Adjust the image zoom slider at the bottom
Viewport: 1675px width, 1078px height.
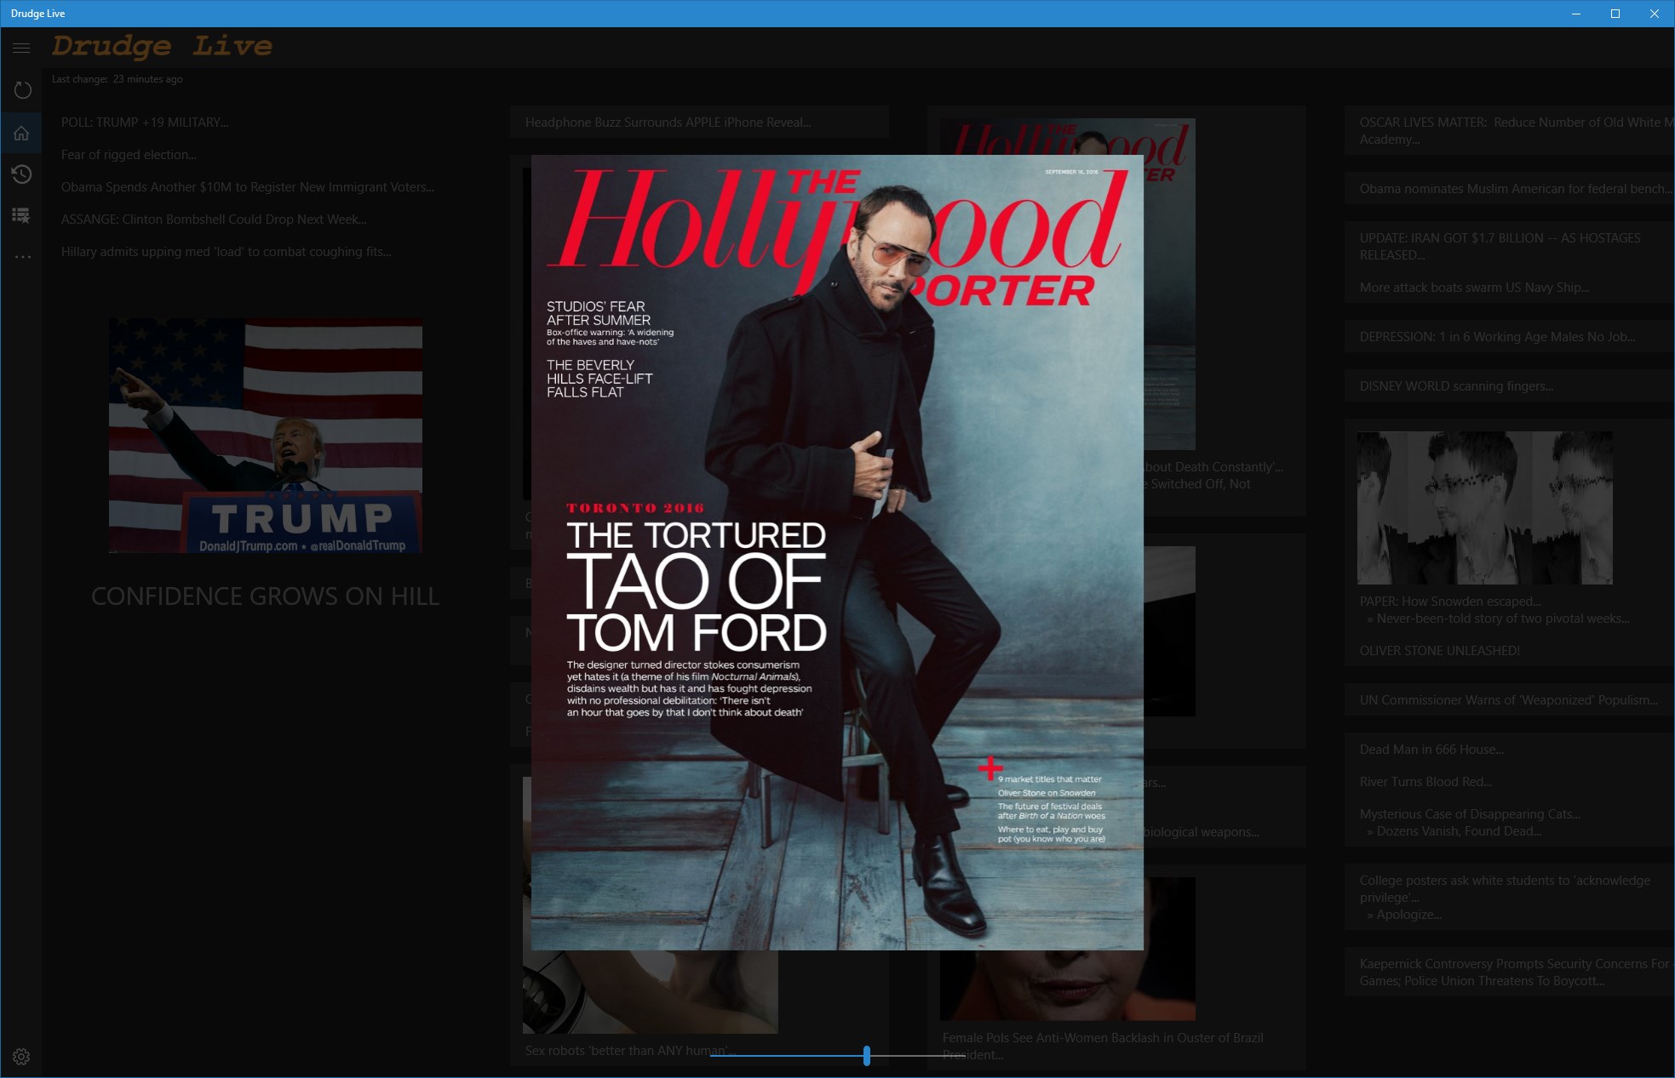(867, 1055)
